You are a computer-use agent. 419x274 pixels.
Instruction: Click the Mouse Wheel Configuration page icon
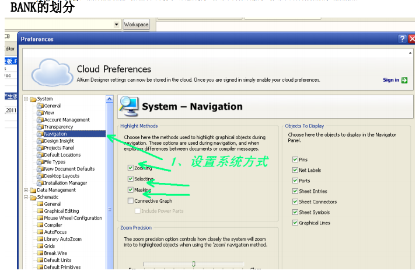40,218
